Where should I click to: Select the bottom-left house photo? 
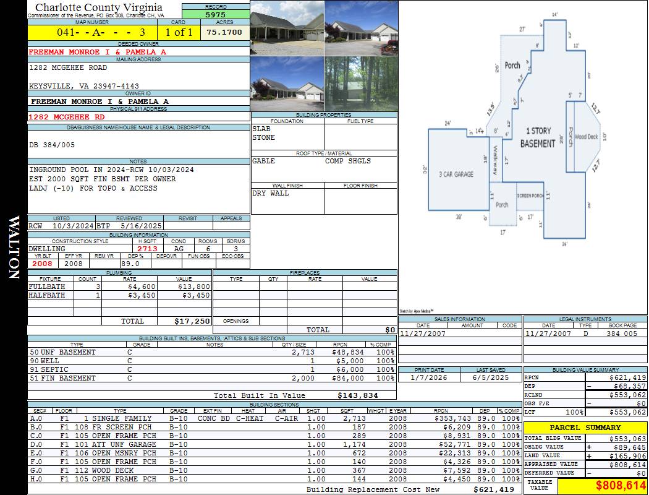287,84
